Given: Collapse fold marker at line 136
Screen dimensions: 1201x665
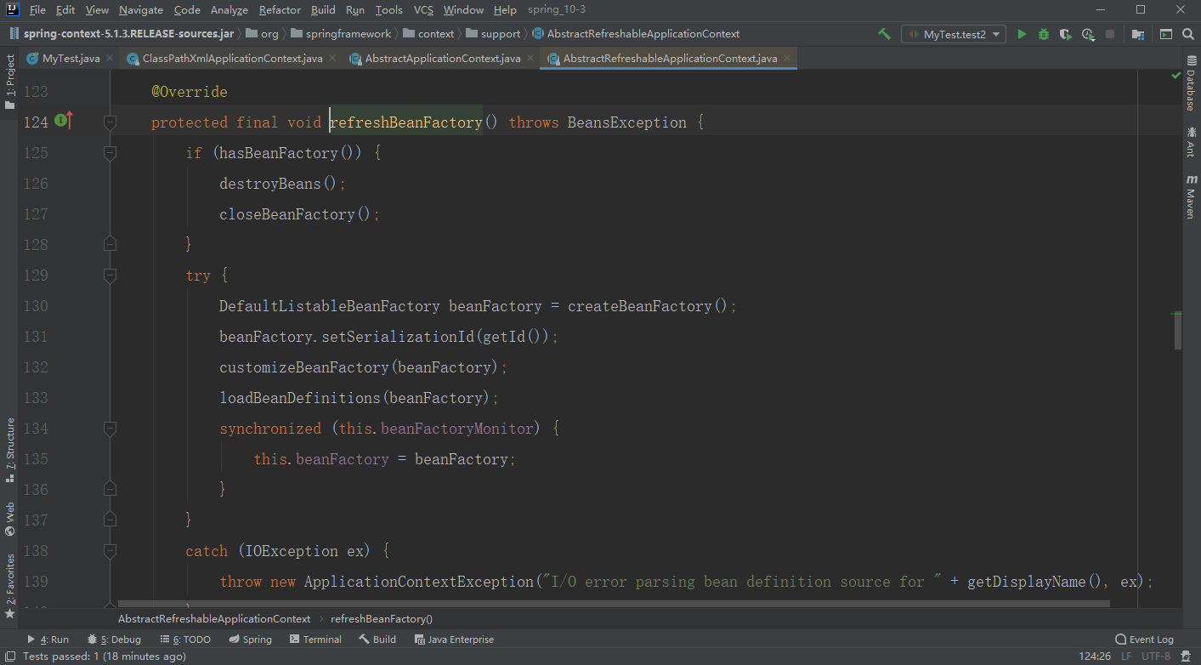Looking at the screenshot, I should coord(110,490).
